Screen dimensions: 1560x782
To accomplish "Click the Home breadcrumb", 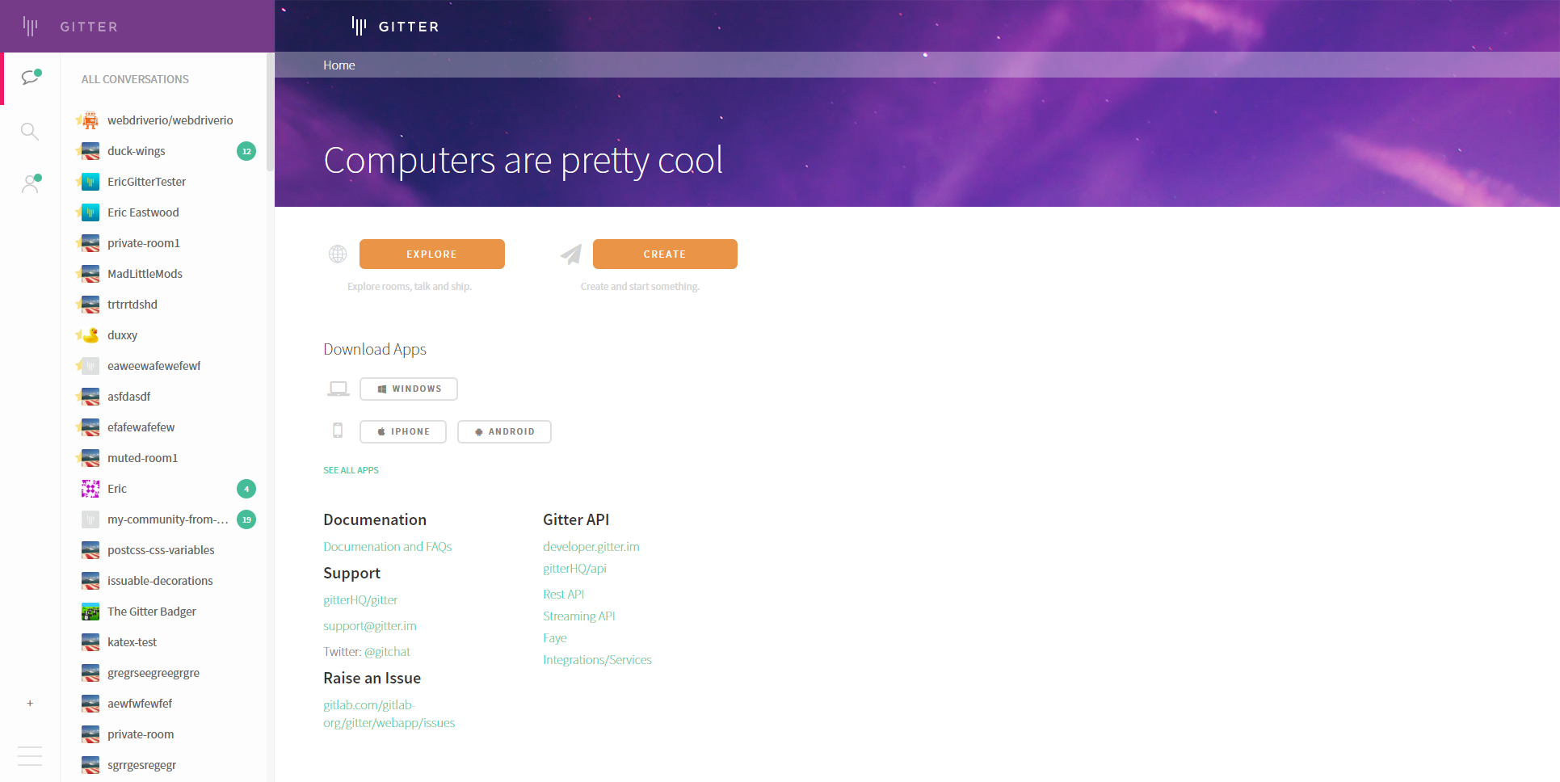I will (x=339, y=65).
